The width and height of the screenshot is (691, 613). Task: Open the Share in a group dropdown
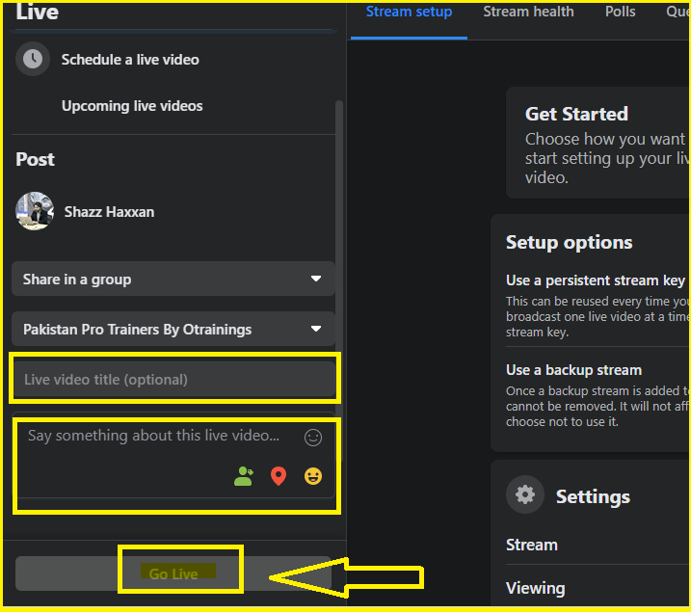coord(173,279)
